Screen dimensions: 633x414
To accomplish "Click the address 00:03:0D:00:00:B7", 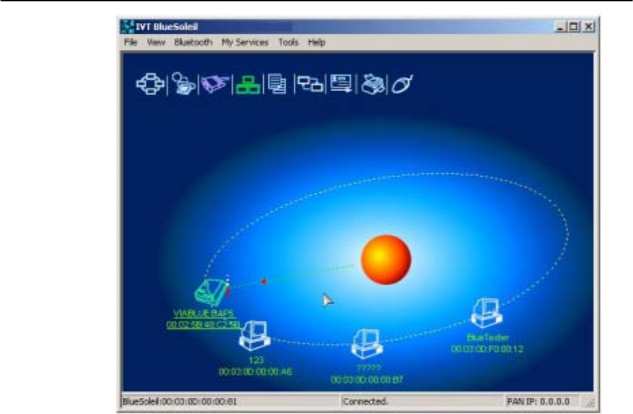I will (x=366, y=380).
